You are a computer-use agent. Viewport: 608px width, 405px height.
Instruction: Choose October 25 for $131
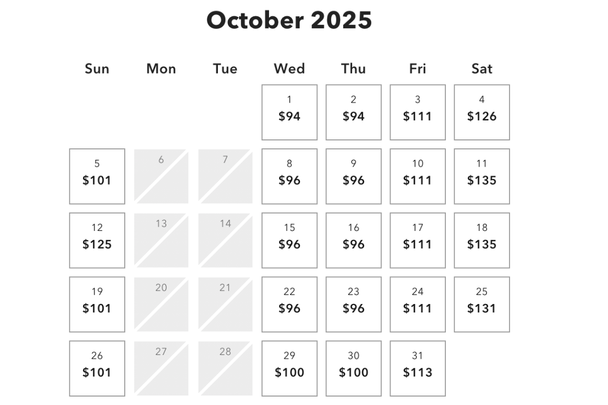(482, 305)
